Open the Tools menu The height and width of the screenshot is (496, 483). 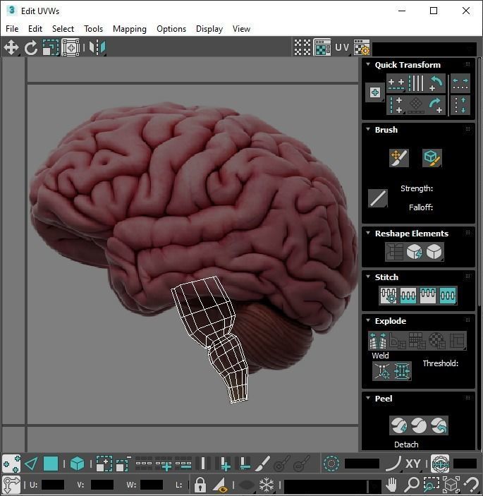click(x=93, y=29)
